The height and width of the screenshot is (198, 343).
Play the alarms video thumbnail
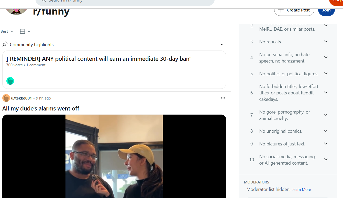coord(114,156)
